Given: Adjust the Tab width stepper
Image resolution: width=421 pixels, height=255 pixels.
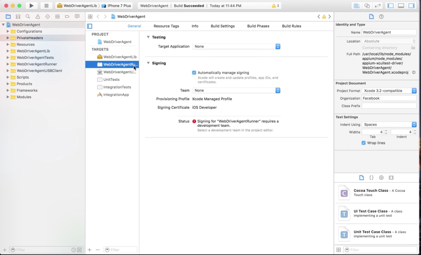Looking at the screenshot, I should [386, 132].
